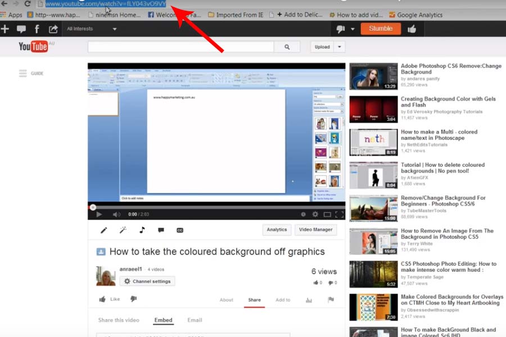Play the video with the play button

pyautogui.click(x=99, y=215)
